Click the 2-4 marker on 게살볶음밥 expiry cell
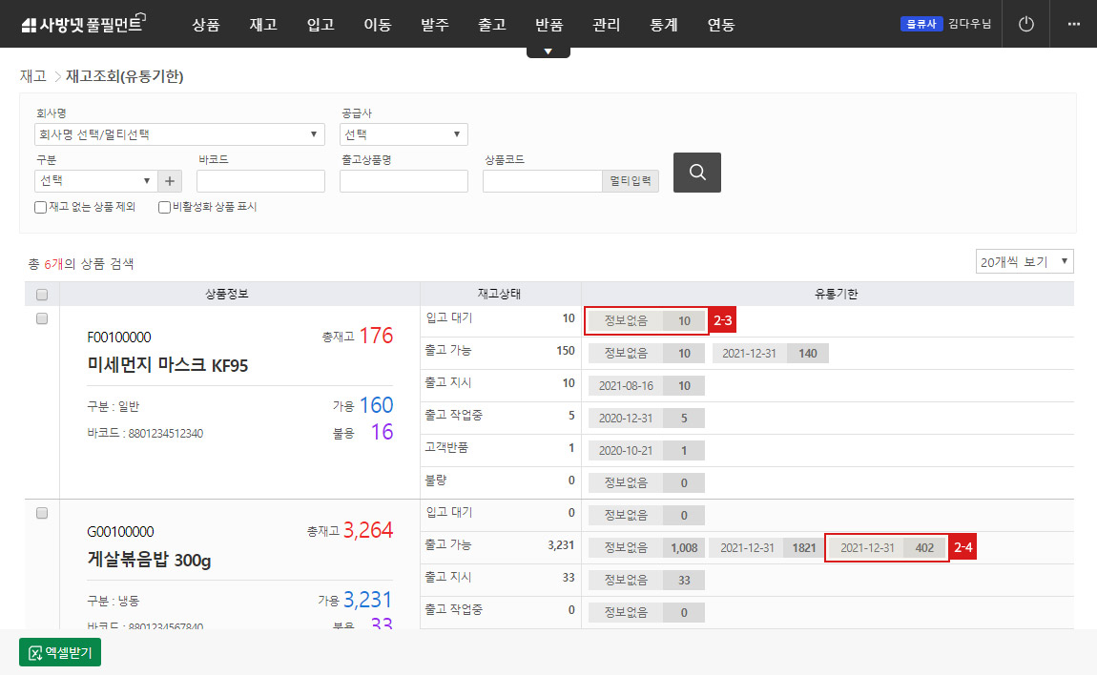Image resolution: width=1097 pixels, height=675 pixels. point(962,547)
